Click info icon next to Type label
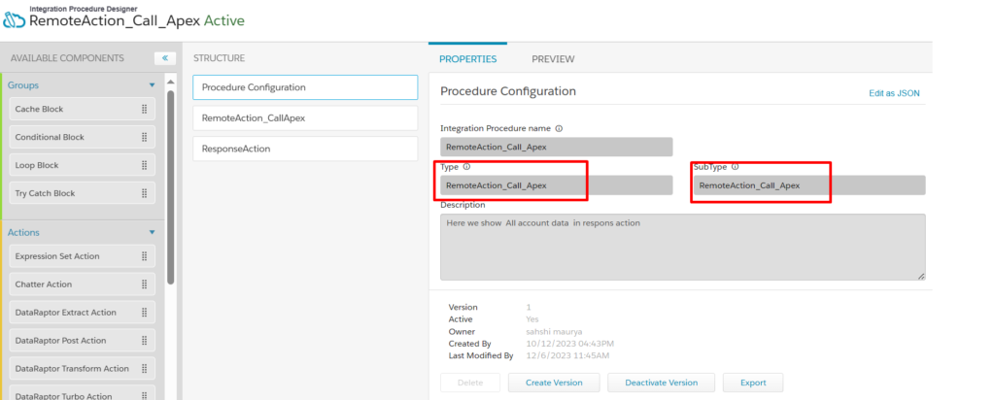The width and height of the screenshot is (995, 400). tap(466, 167)
